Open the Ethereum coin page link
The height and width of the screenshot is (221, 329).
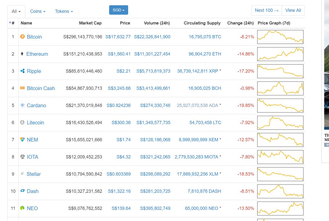[x=37, y=54]
